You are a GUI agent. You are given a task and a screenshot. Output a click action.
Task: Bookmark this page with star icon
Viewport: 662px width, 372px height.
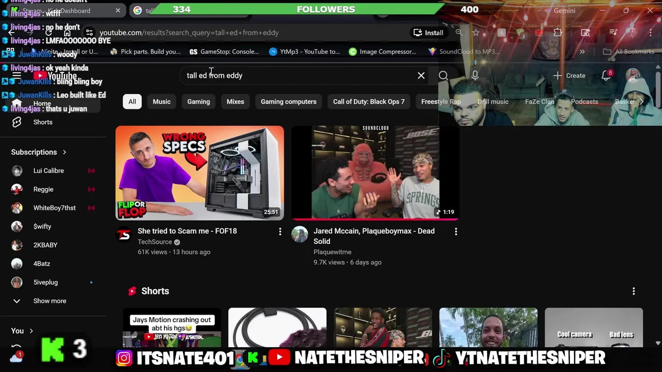point(476,33)
